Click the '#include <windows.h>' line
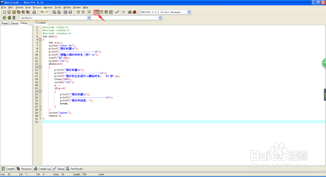 tap(57, 34)
